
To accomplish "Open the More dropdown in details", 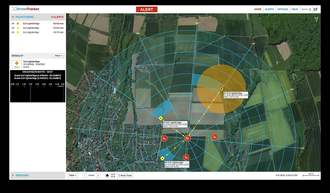I will [x=58, y=56].
